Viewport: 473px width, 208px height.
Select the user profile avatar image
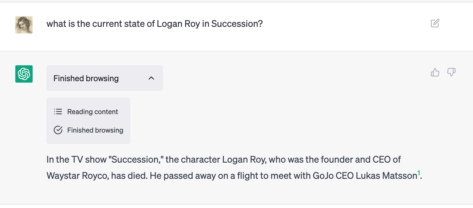pos(24,25)
